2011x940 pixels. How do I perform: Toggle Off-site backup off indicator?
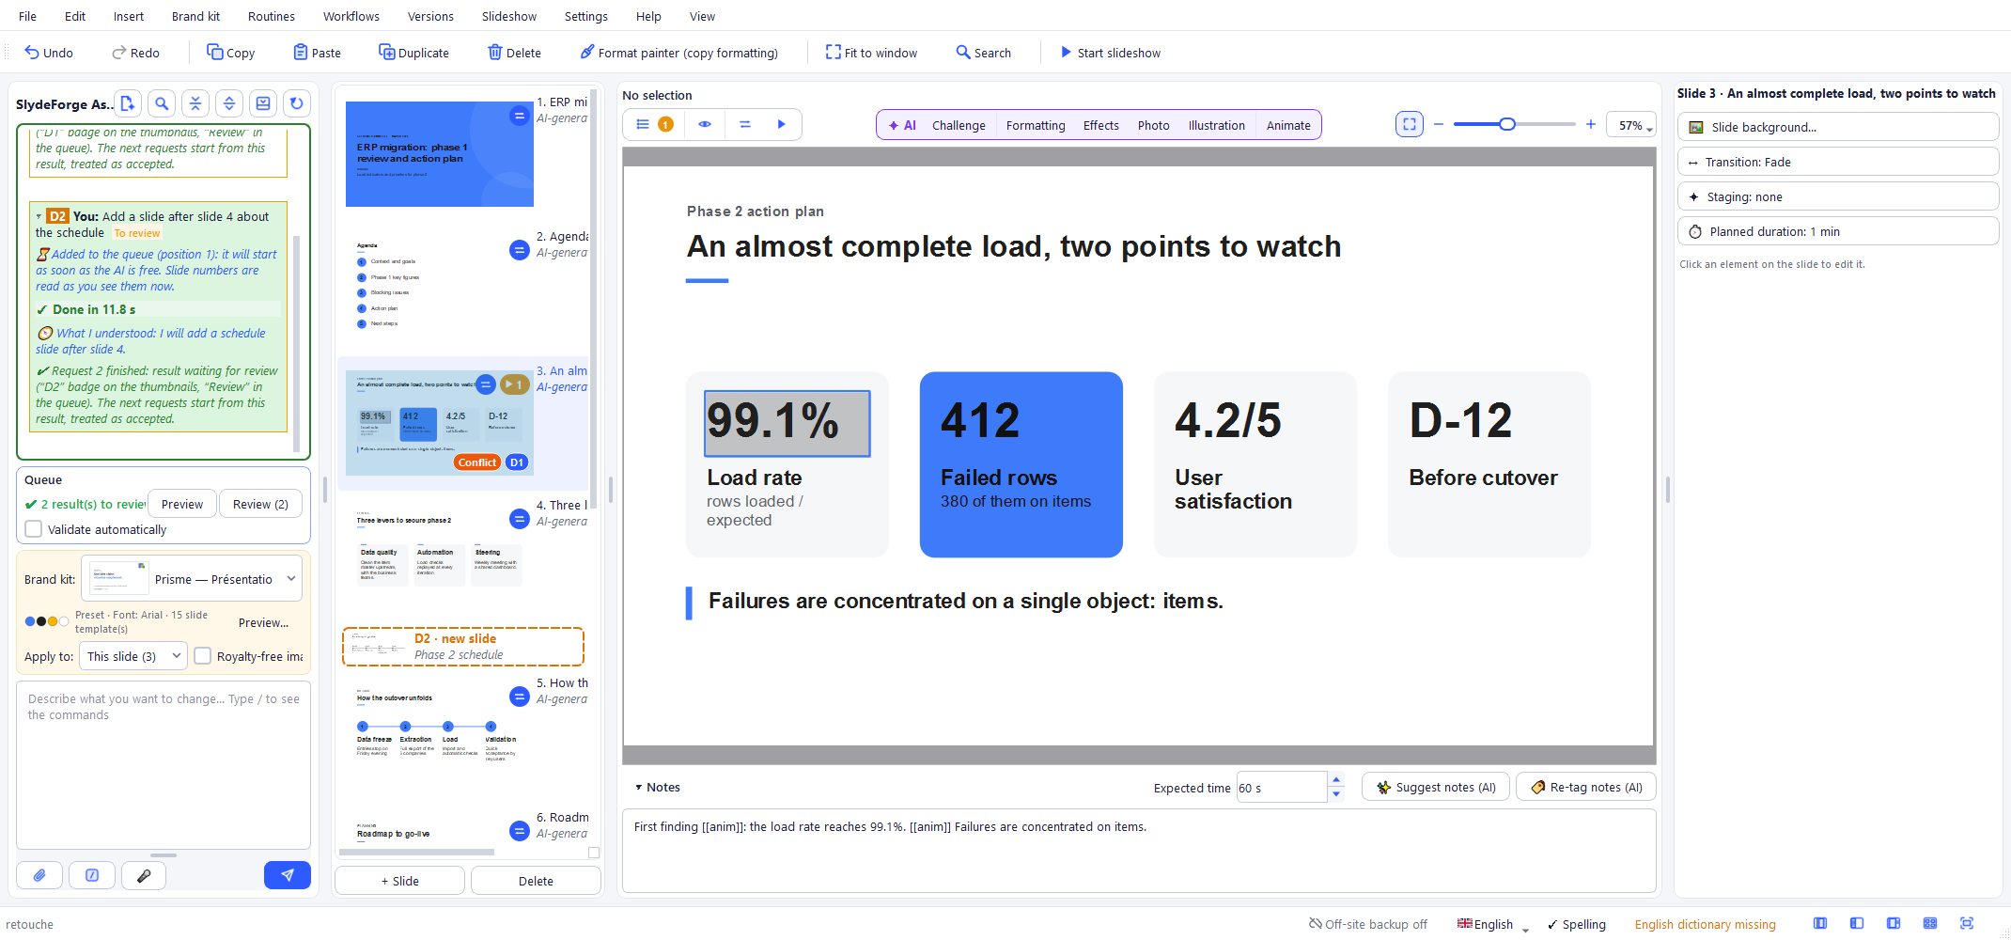pos(1368,924)
